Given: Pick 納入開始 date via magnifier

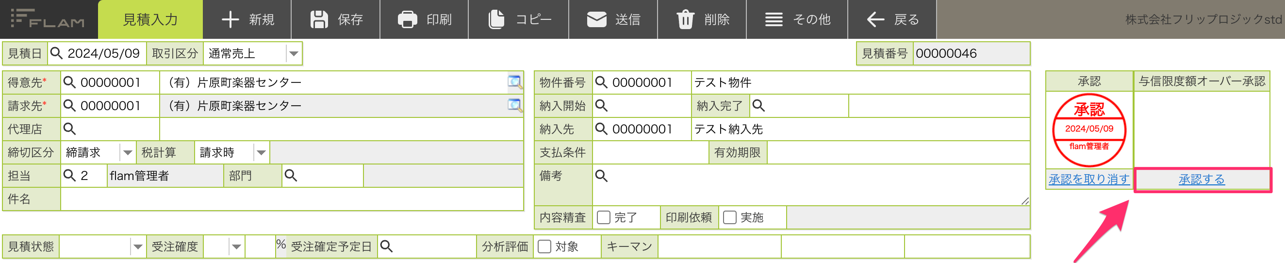Looking at the screenshot, I should [x=601, y=106].
